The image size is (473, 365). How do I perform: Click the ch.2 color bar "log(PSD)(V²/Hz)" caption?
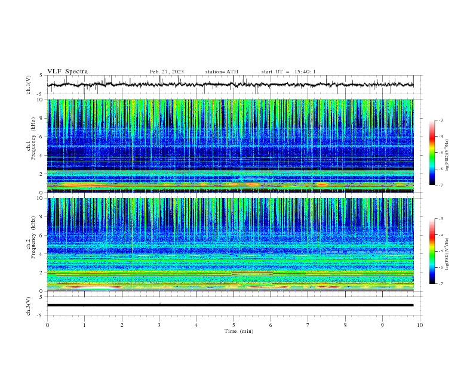(x=447, y=254)
